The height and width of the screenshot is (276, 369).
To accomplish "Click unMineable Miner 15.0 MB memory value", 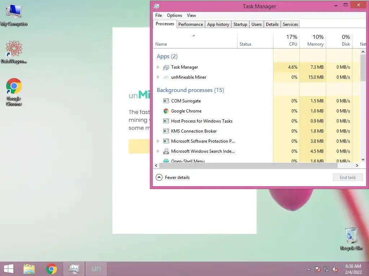I will (x=316, y=77).
